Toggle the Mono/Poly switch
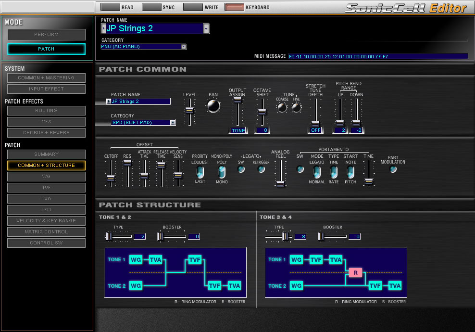Viewport: 475px width, 332px height. 222,172
